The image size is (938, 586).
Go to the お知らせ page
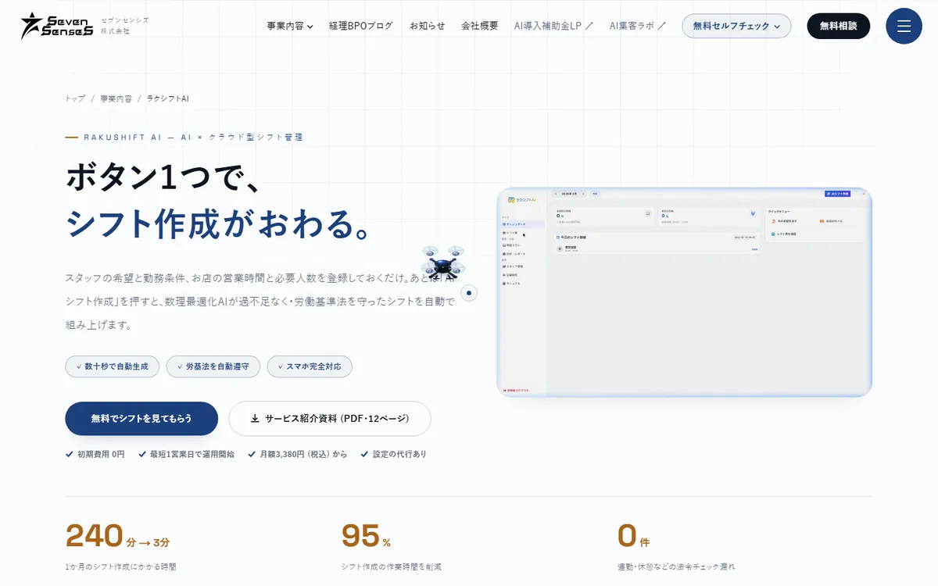[428, 26]
